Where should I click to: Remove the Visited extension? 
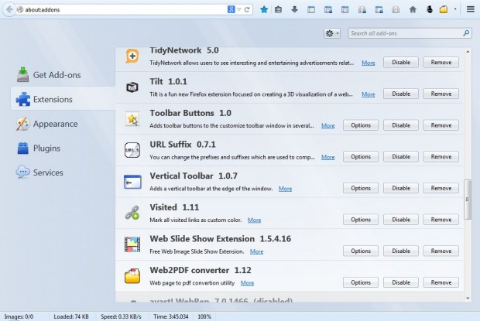click(441, 220)
